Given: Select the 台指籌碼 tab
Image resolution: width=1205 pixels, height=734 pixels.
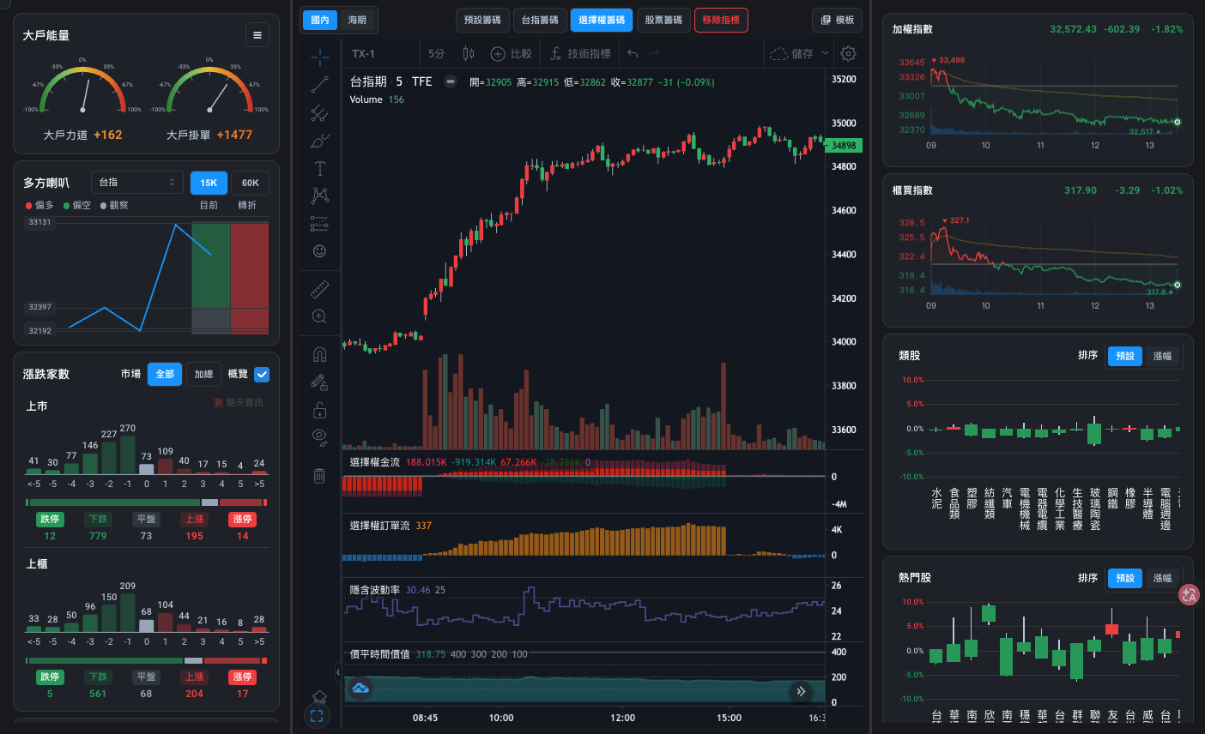Looking at the screenshot, I should tap(540, 20).
